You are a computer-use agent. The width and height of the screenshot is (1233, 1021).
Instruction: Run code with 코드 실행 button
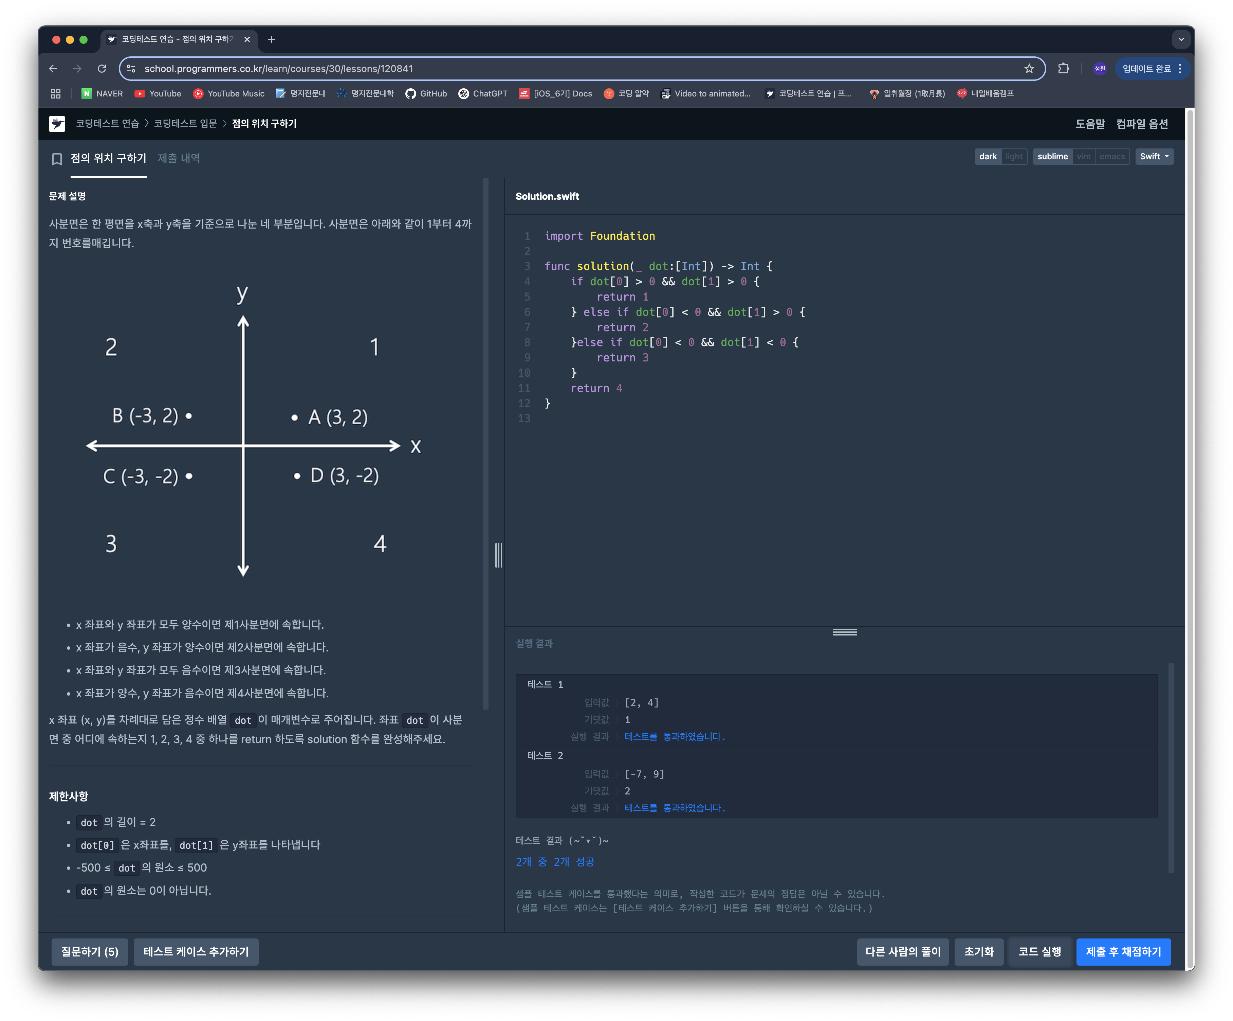(1039, 951)
